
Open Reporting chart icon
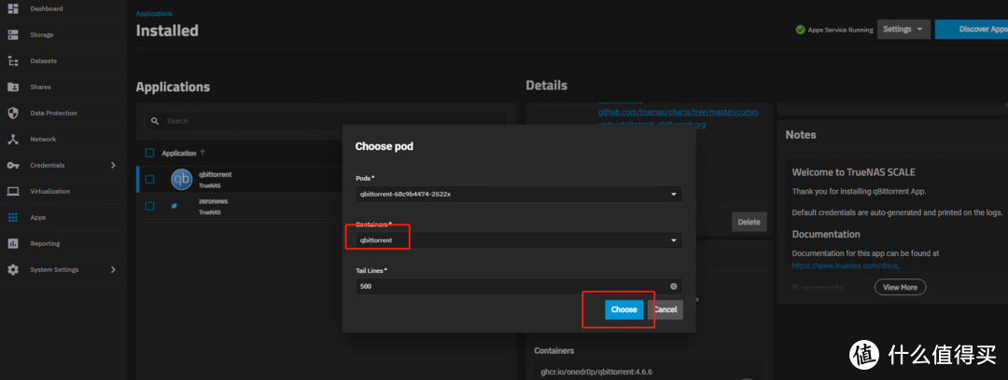coord(13,244)
